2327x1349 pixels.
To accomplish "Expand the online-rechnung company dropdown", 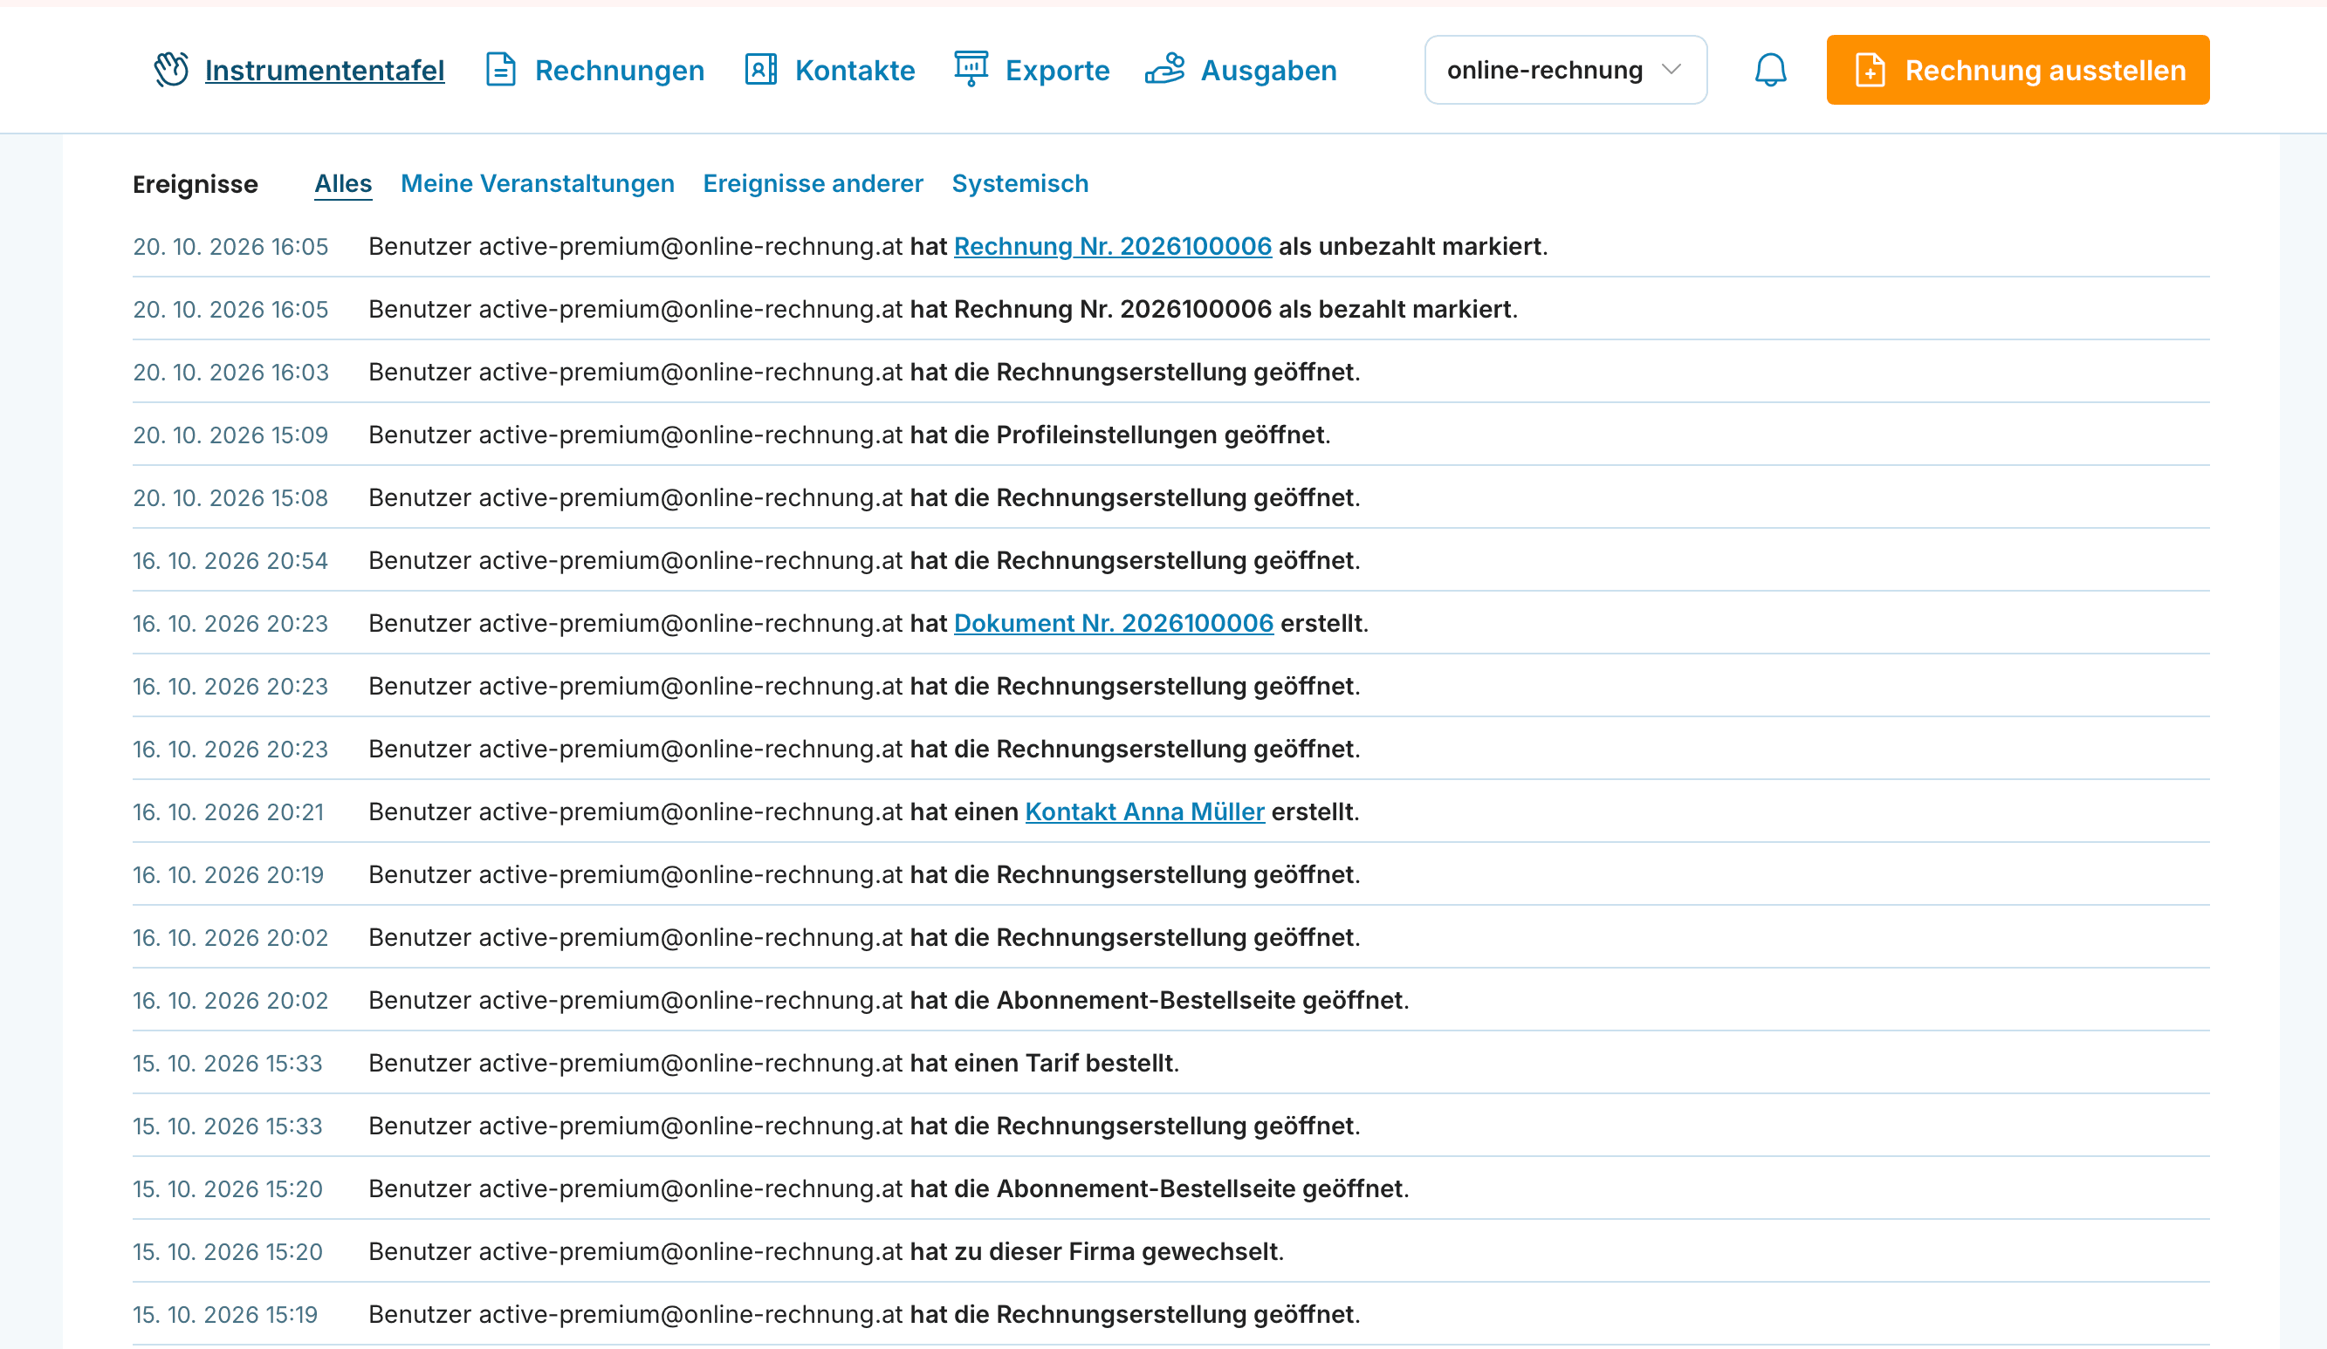I will click(x=1565, y=70).
